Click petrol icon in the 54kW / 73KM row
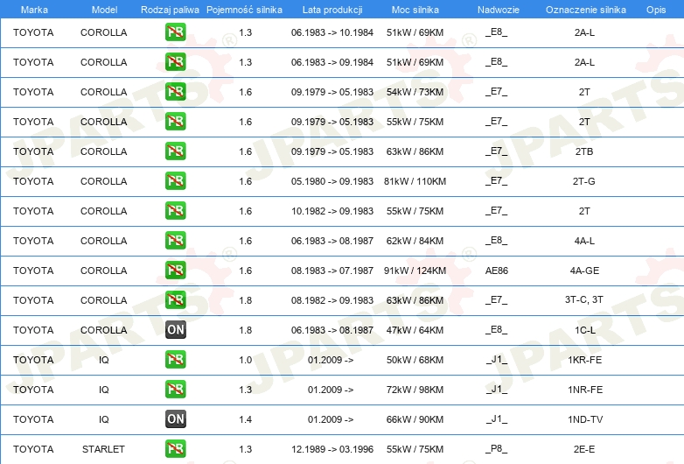This screenshot has height=464, width=684. [x=175, y=92]
